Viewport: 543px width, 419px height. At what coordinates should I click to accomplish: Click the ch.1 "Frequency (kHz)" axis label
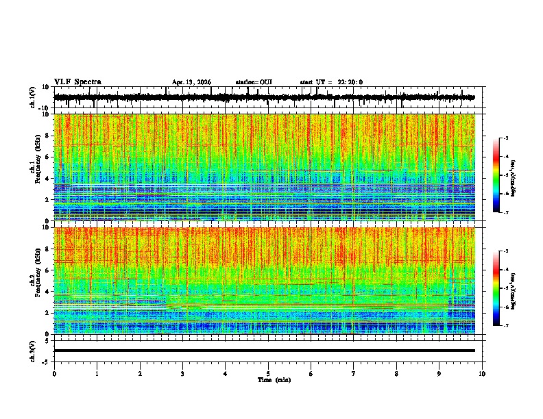pyautogui.click(x=38, y=160)
